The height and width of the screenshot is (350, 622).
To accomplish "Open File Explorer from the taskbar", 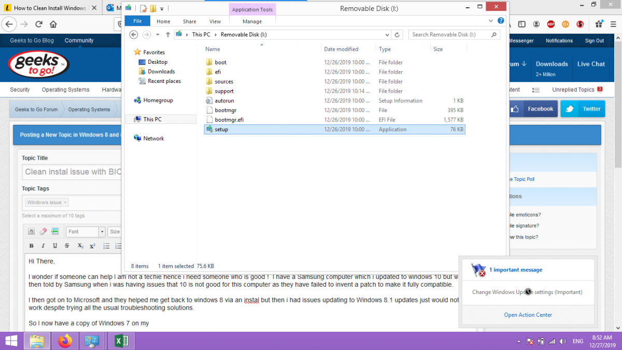I will click(37, 341).
